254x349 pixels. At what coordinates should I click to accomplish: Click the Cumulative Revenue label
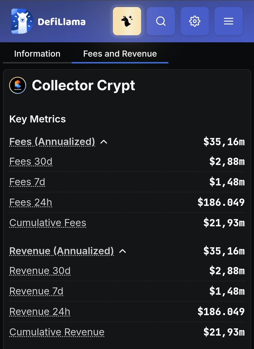(57, 332)
